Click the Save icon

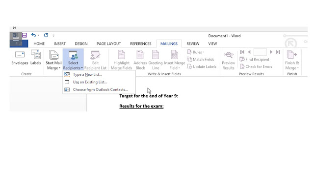point(25,35)
